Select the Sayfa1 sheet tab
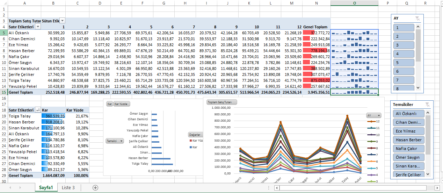This screenshot has width=443, height=193. coord(46,188)
